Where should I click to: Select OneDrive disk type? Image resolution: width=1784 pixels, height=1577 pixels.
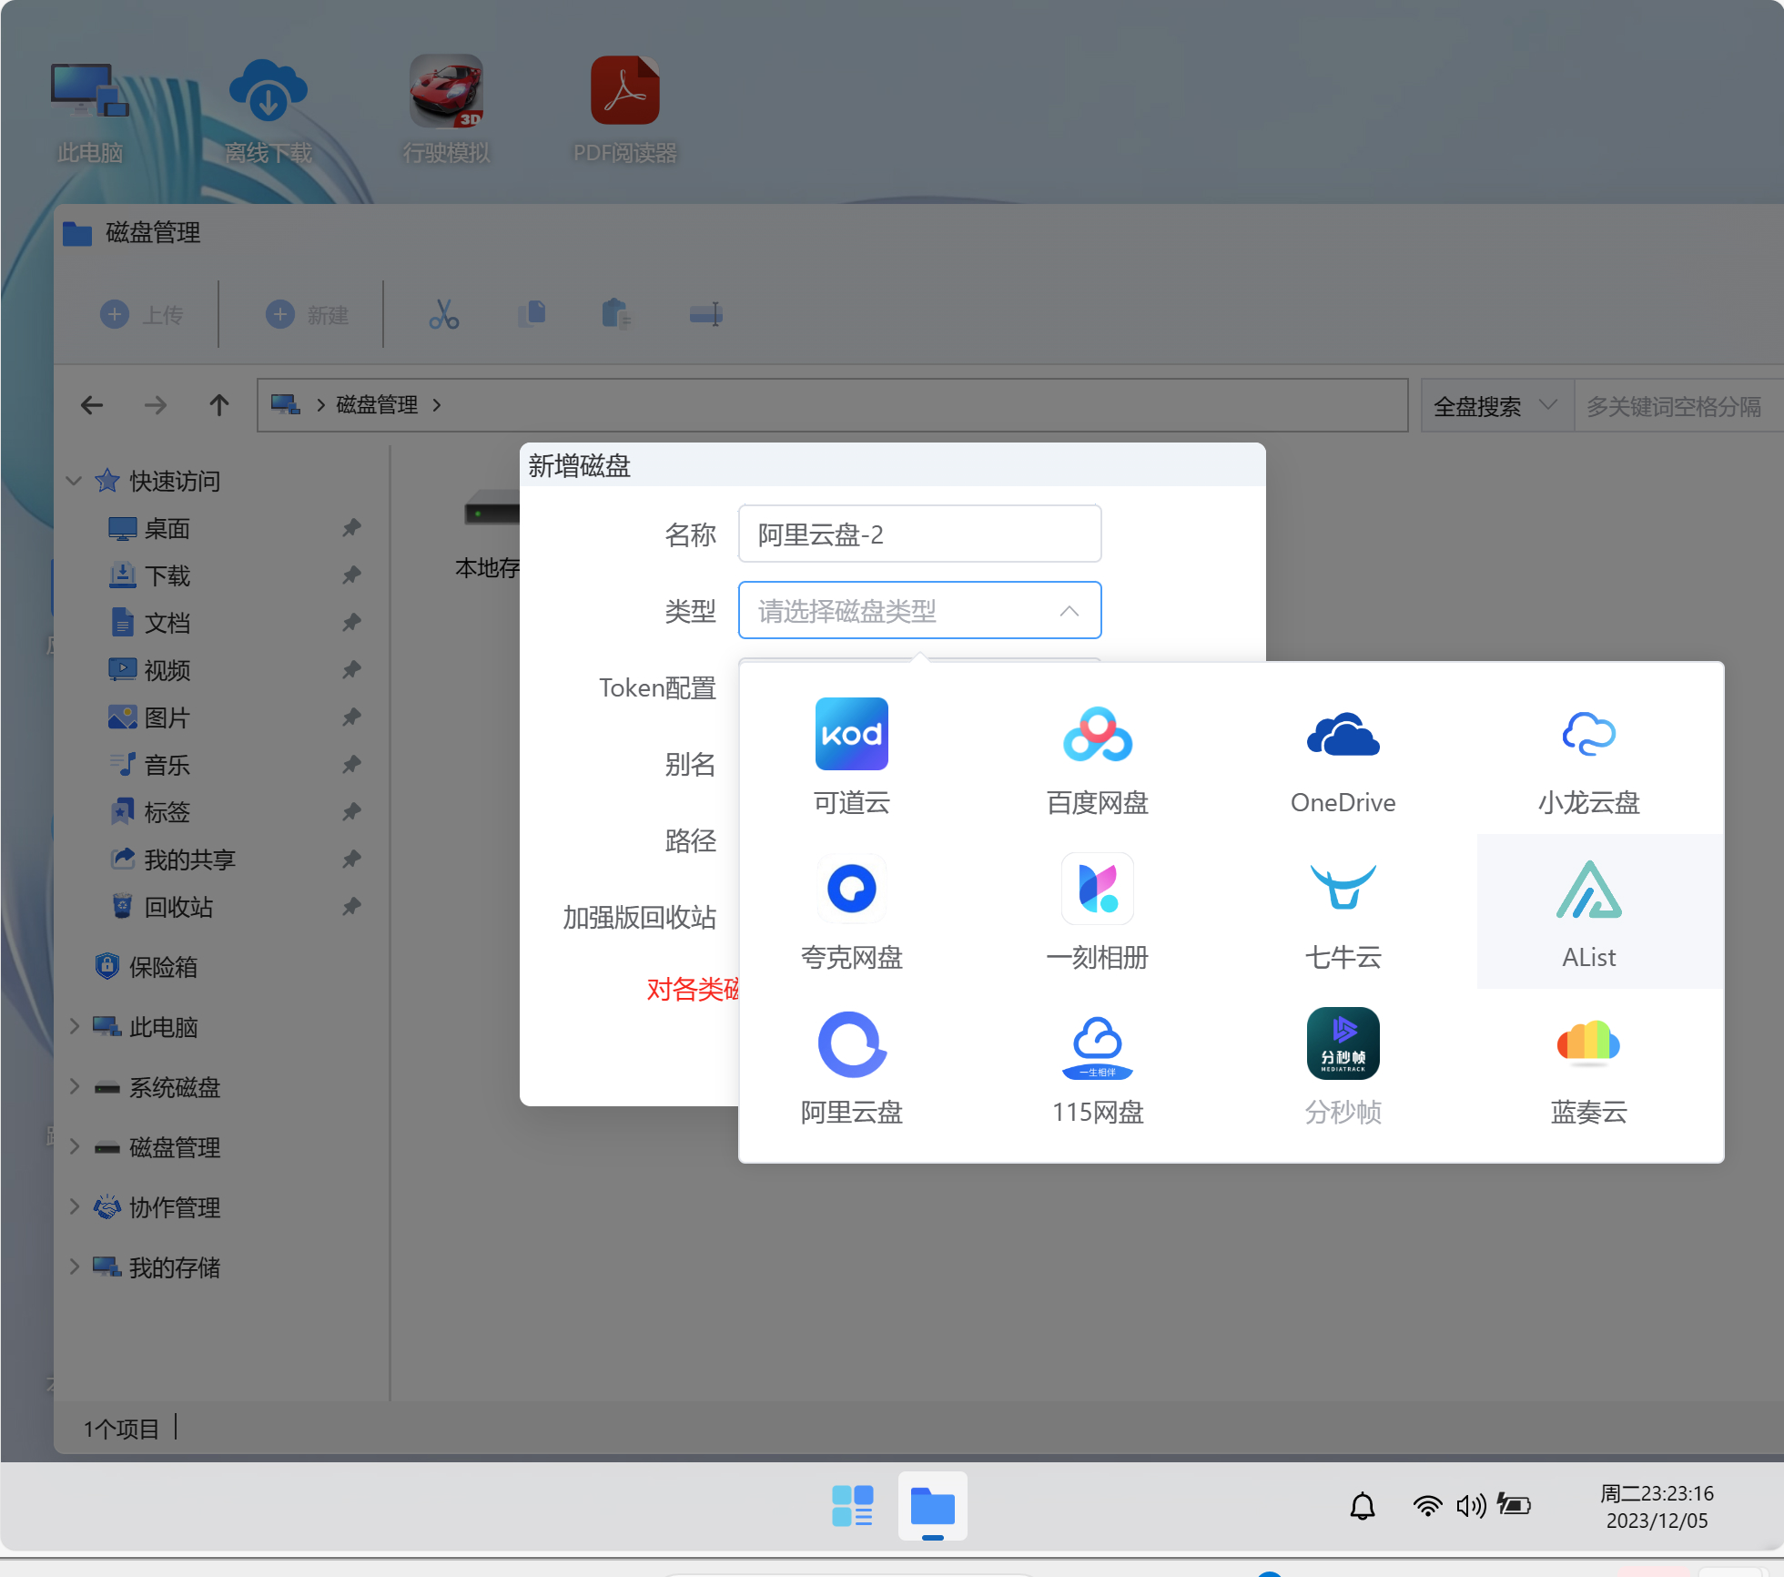[1343, 757]
